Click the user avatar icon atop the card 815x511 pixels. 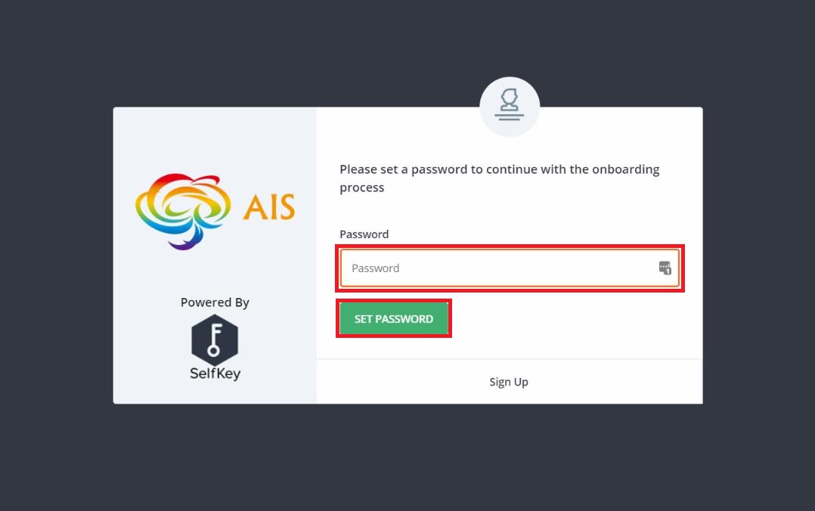point(510,107)
